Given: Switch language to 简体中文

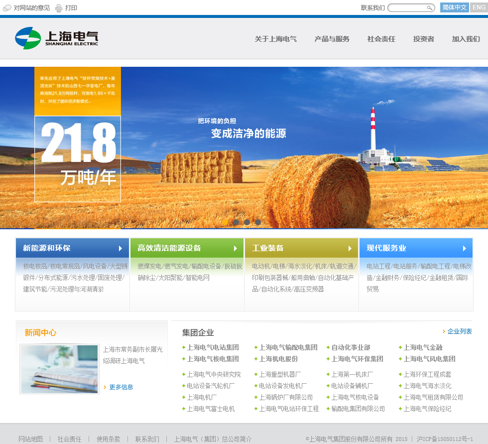Looking at the screenshot, I should click(x=454, y=7).
